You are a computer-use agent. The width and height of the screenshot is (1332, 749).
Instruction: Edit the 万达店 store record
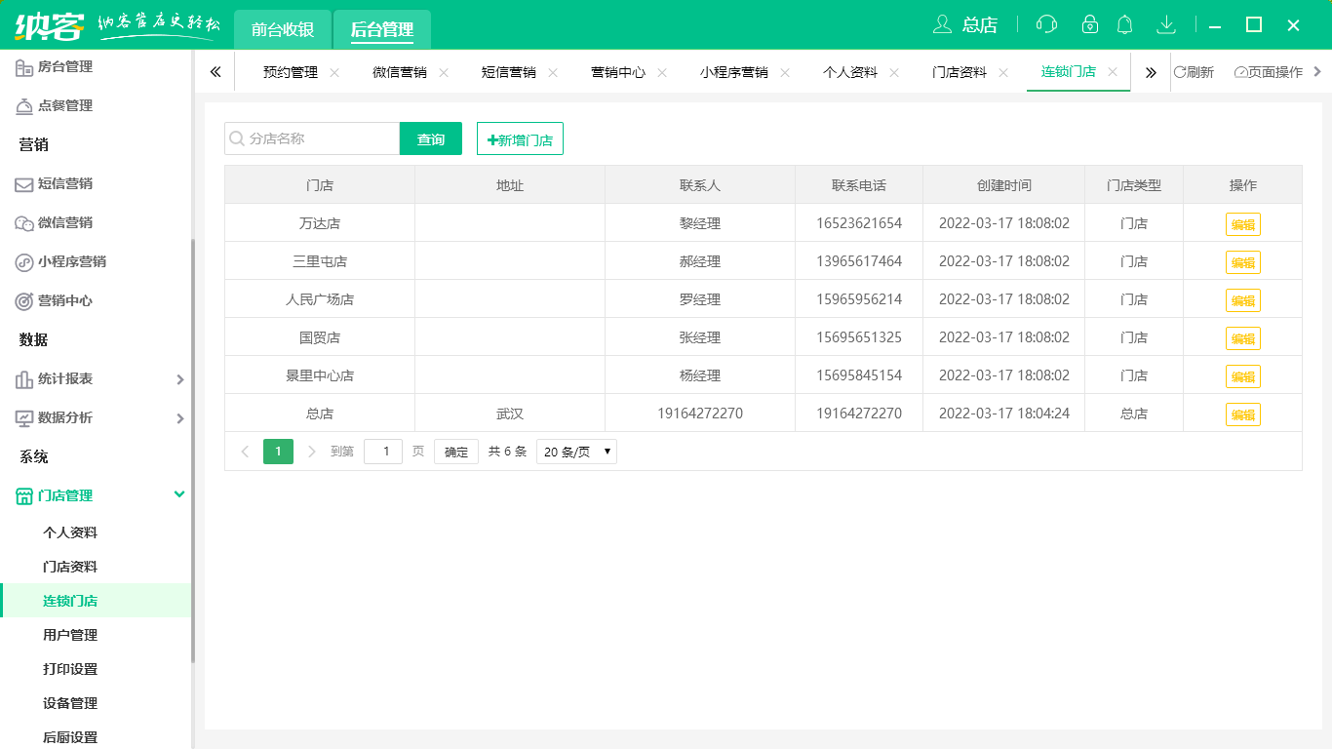pyautogui.click(x=1242, y=222)
